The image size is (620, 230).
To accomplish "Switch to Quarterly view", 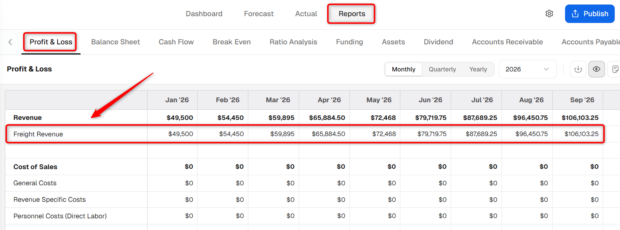I will (442, 69).
